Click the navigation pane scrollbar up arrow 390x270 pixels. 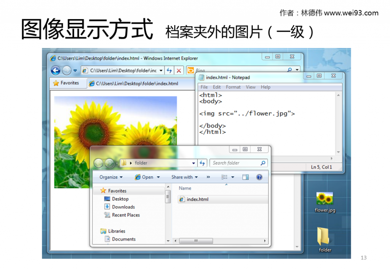click(x=168, y=186)
